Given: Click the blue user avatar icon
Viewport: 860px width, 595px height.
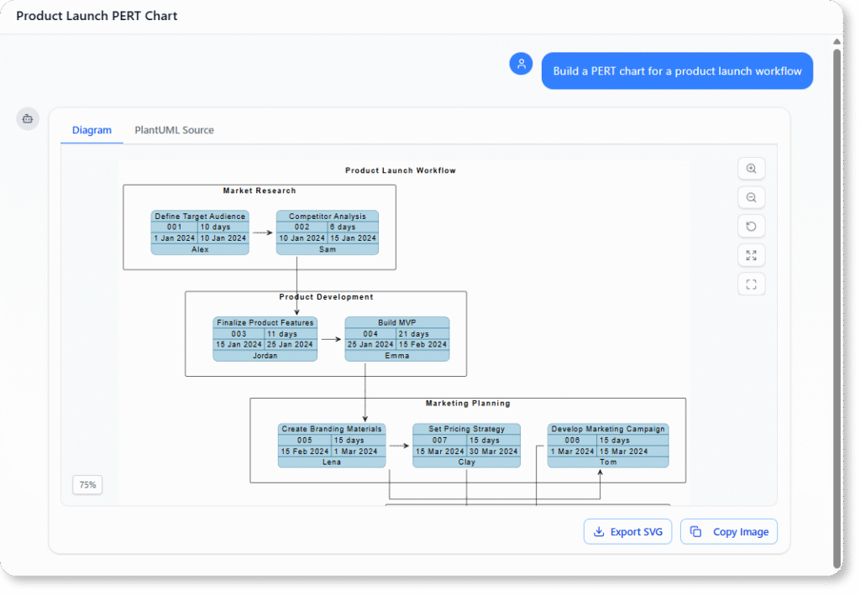Looking at the screenshot, I should click(x=521, y=63).
